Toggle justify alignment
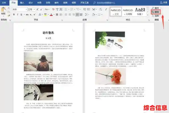Viewport: 169px width, 113px height. (77, 14)
